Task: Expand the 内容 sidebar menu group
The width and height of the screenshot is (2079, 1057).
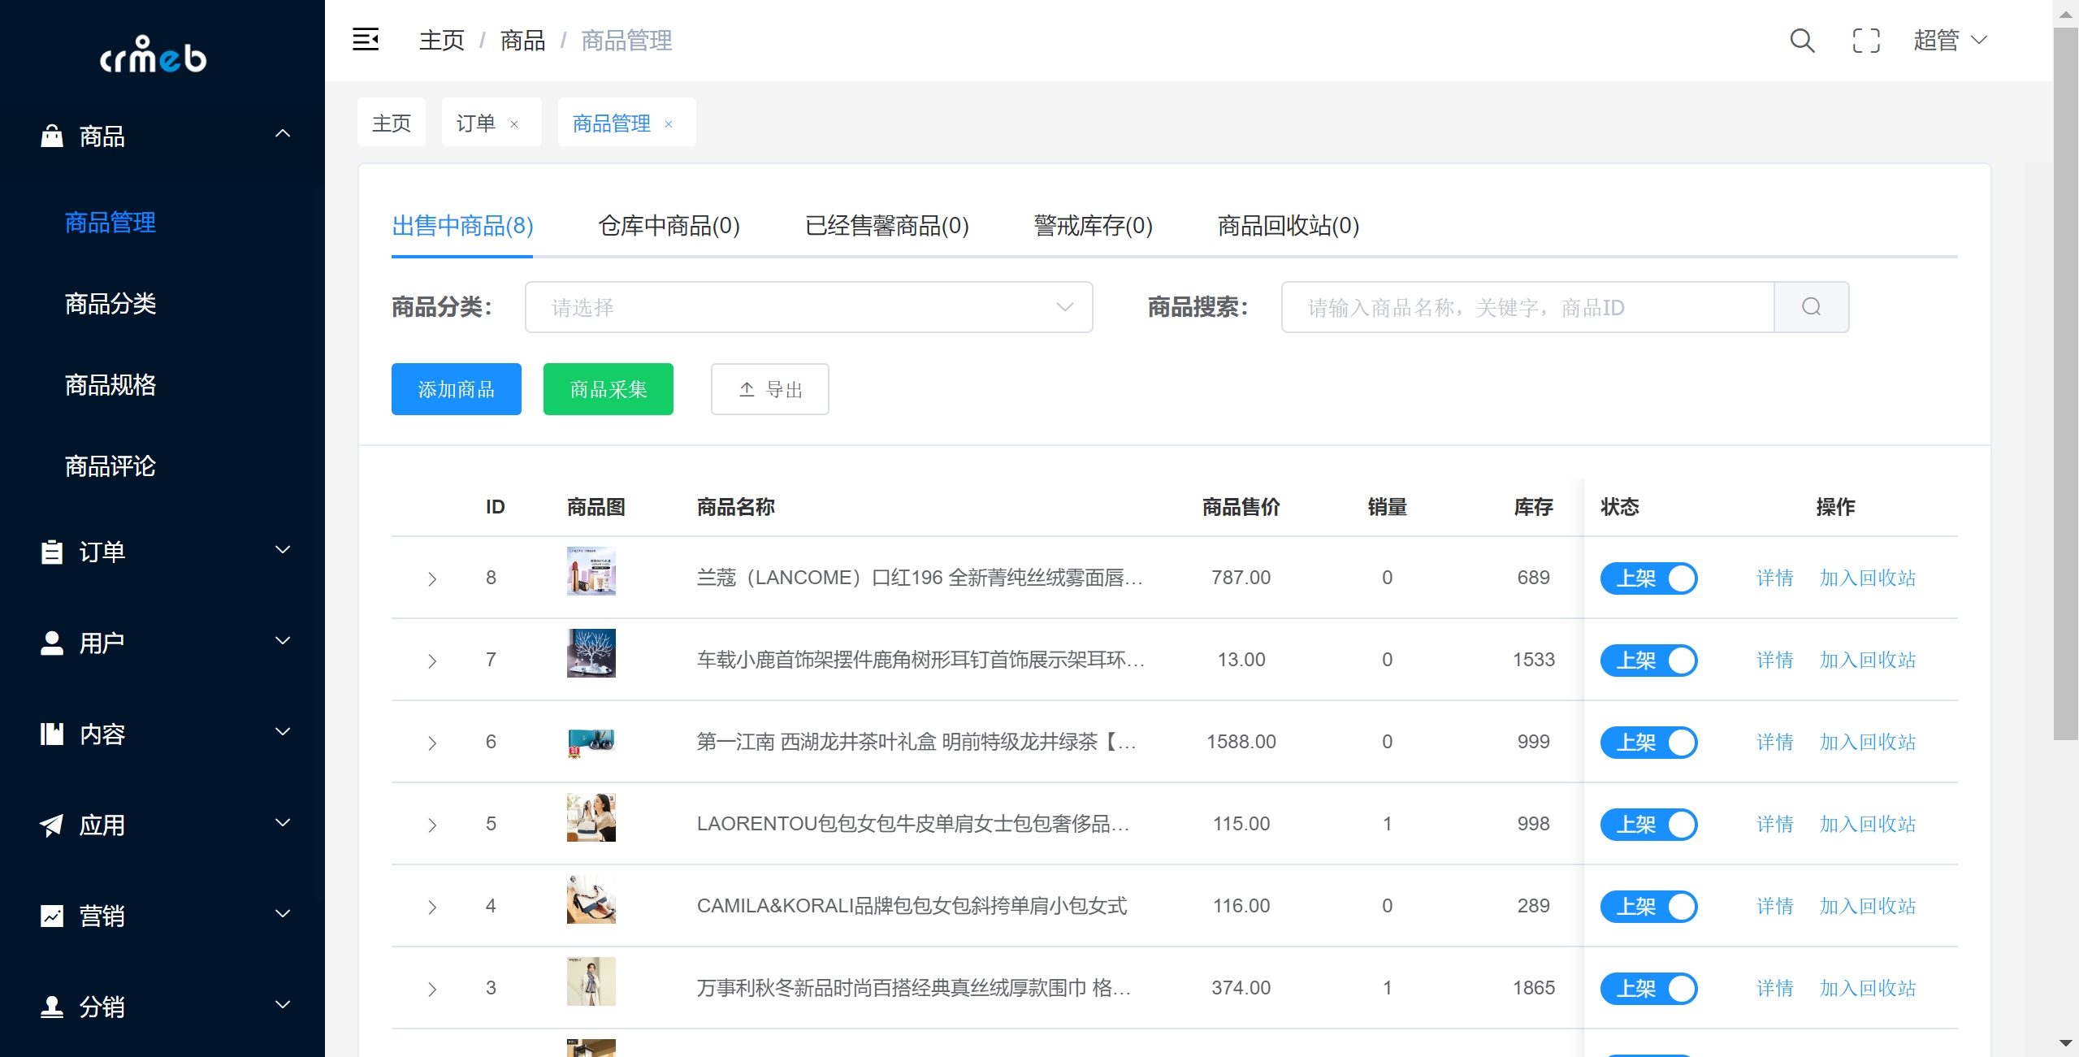Action: tap(162, 734)
